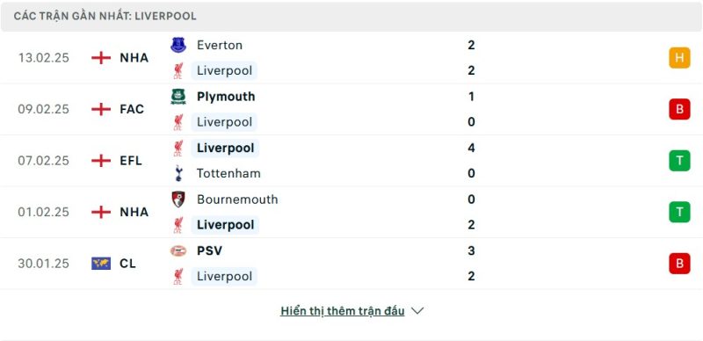Viewport: 703px width, 341px height.
Task: Click the Các trận gần nhất: Liverpool header
Action: click(x=105, y=16)
